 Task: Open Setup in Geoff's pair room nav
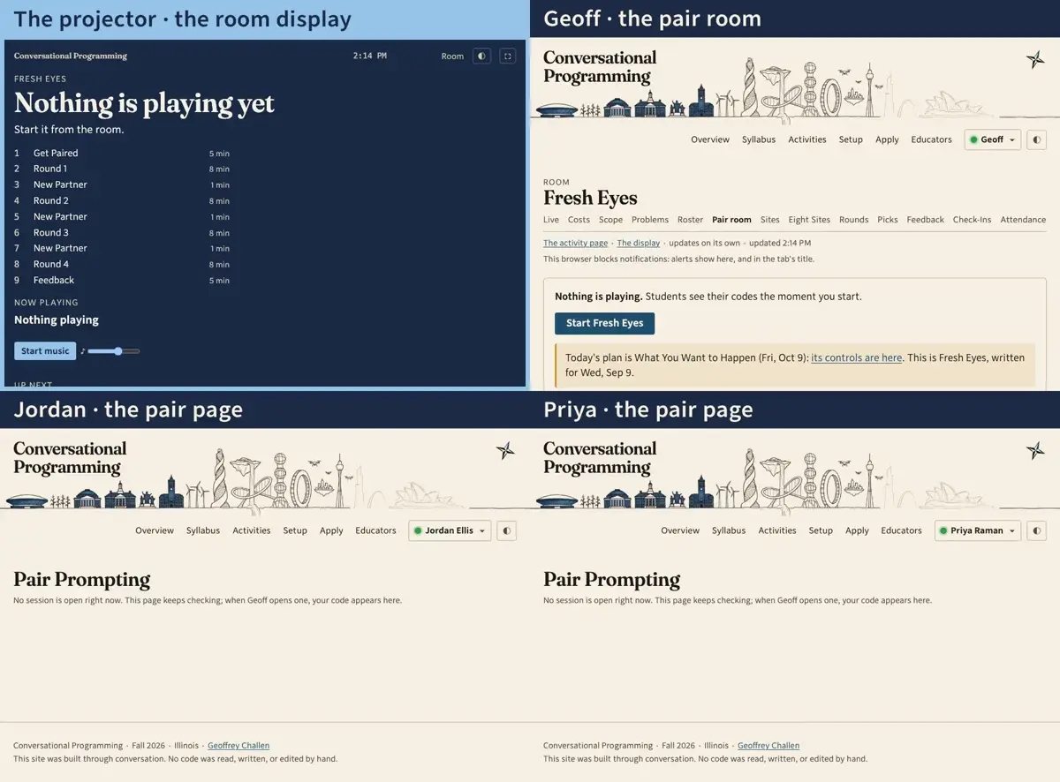click(851, 139)
